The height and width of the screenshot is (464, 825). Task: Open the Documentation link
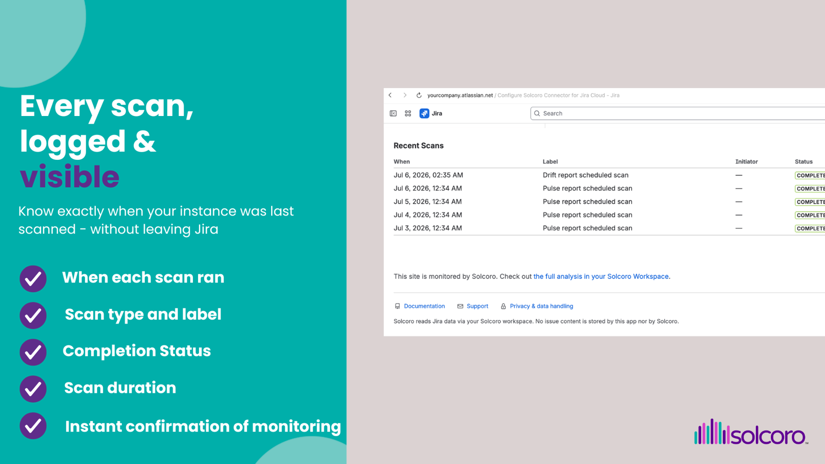point(424,306)
